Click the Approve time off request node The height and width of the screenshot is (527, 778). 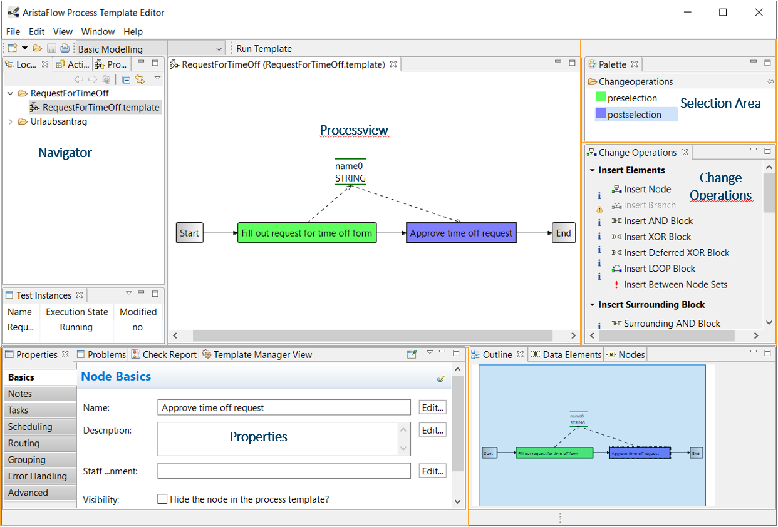[x=461, y=233]
